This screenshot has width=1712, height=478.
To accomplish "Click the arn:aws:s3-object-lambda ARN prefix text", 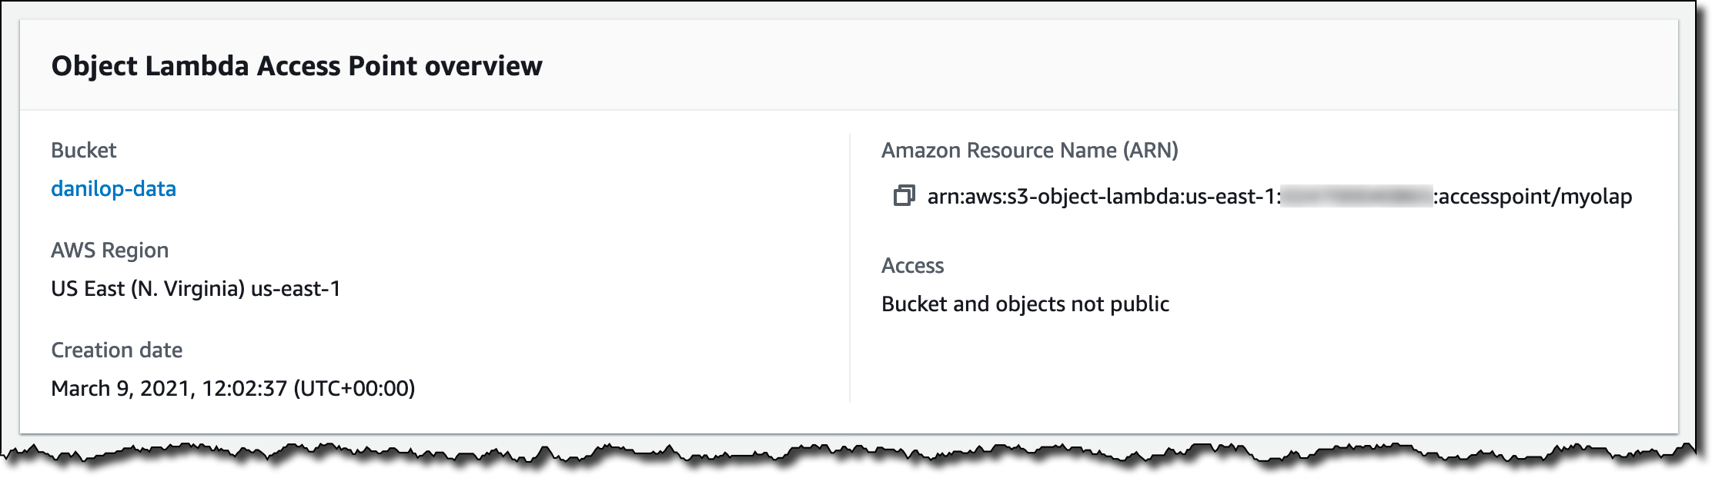I will pos(1055,197).
